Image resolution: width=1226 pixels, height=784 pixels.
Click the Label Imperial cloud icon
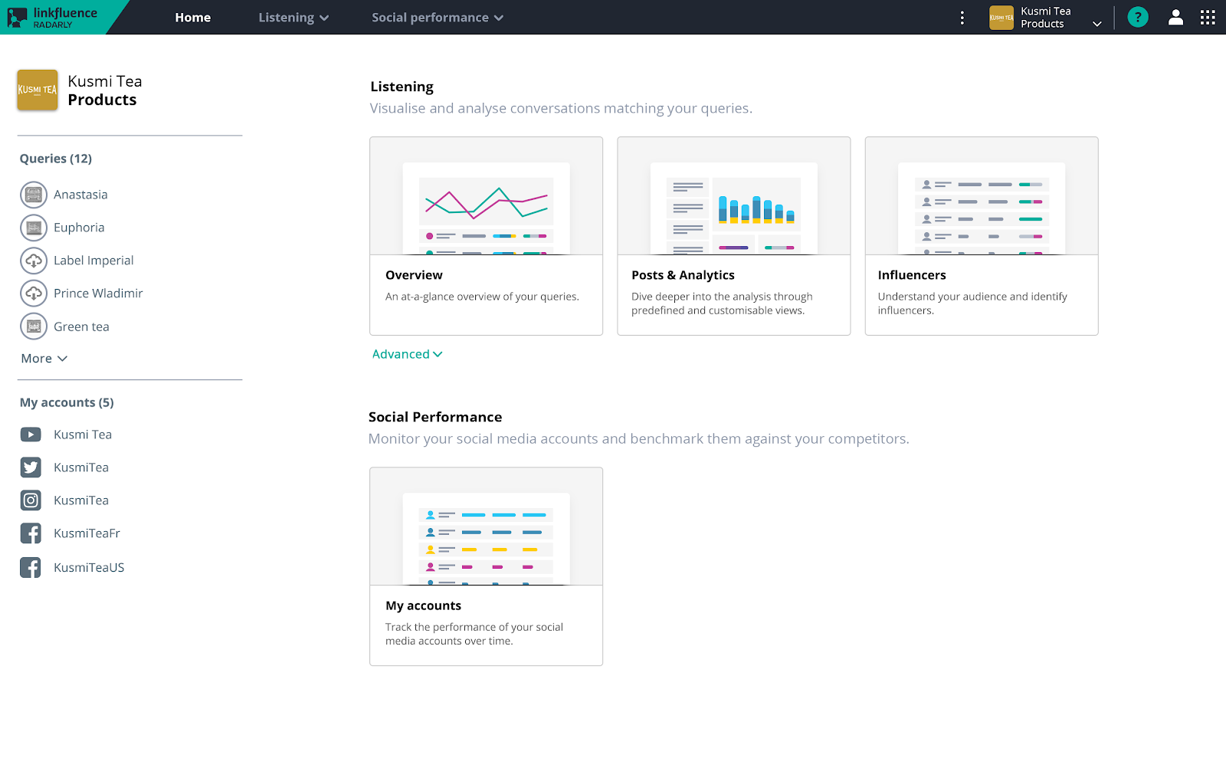point(34,261)
